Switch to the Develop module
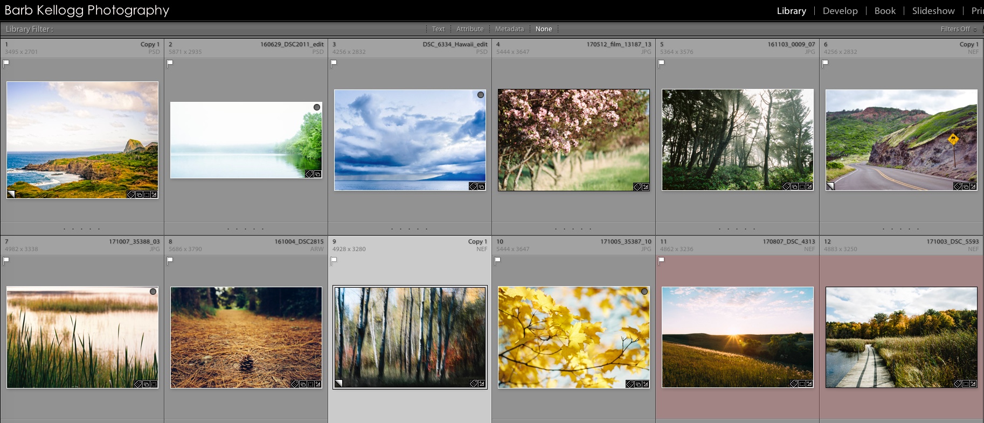The width and height of the screenshot is (984, 423). click(x=840, y=11)
